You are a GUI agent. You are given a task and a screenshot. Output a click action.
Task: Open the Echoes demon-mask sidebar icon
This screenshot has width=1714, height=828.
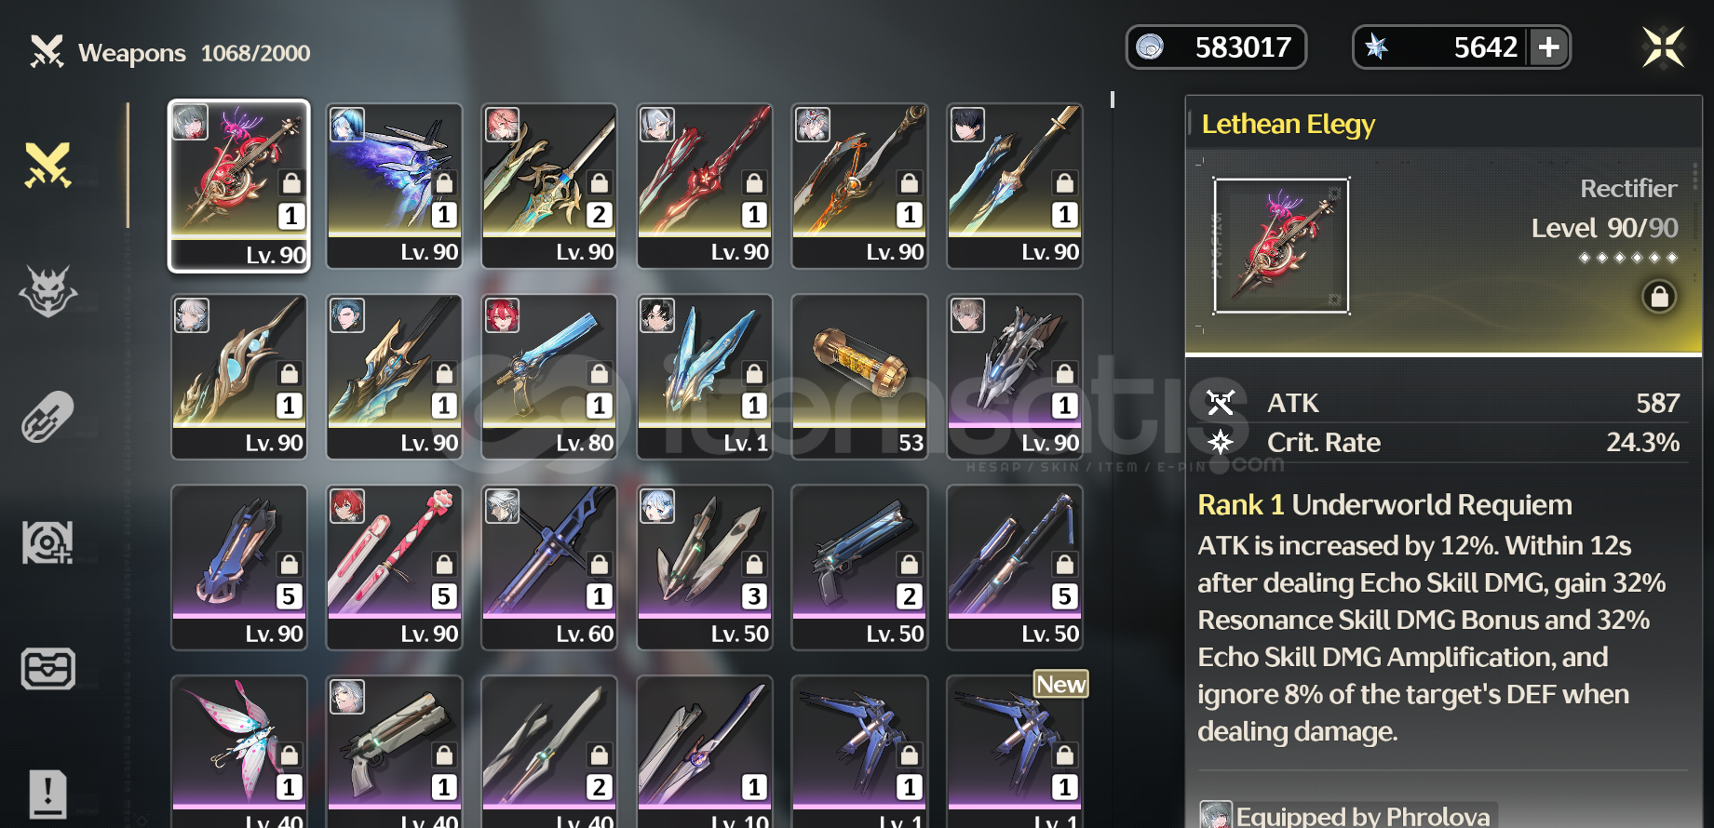coord(47,291)
